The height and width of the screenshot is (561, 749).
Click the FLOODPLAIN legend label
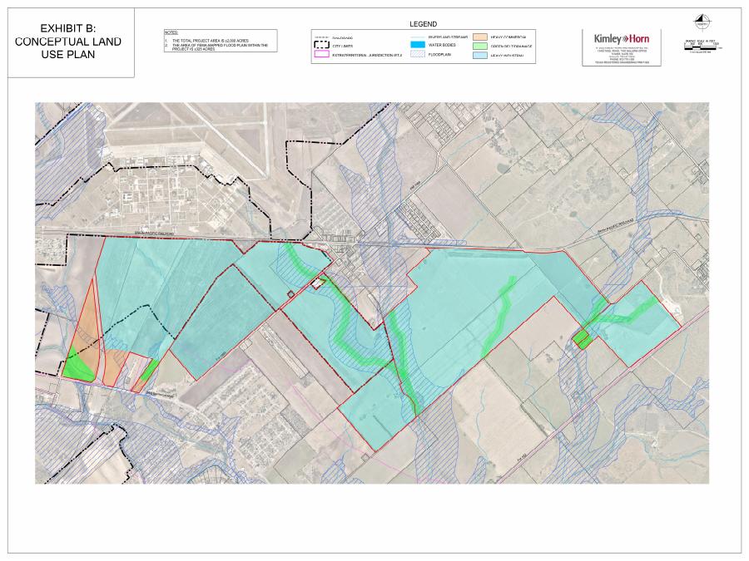[439, 55]
